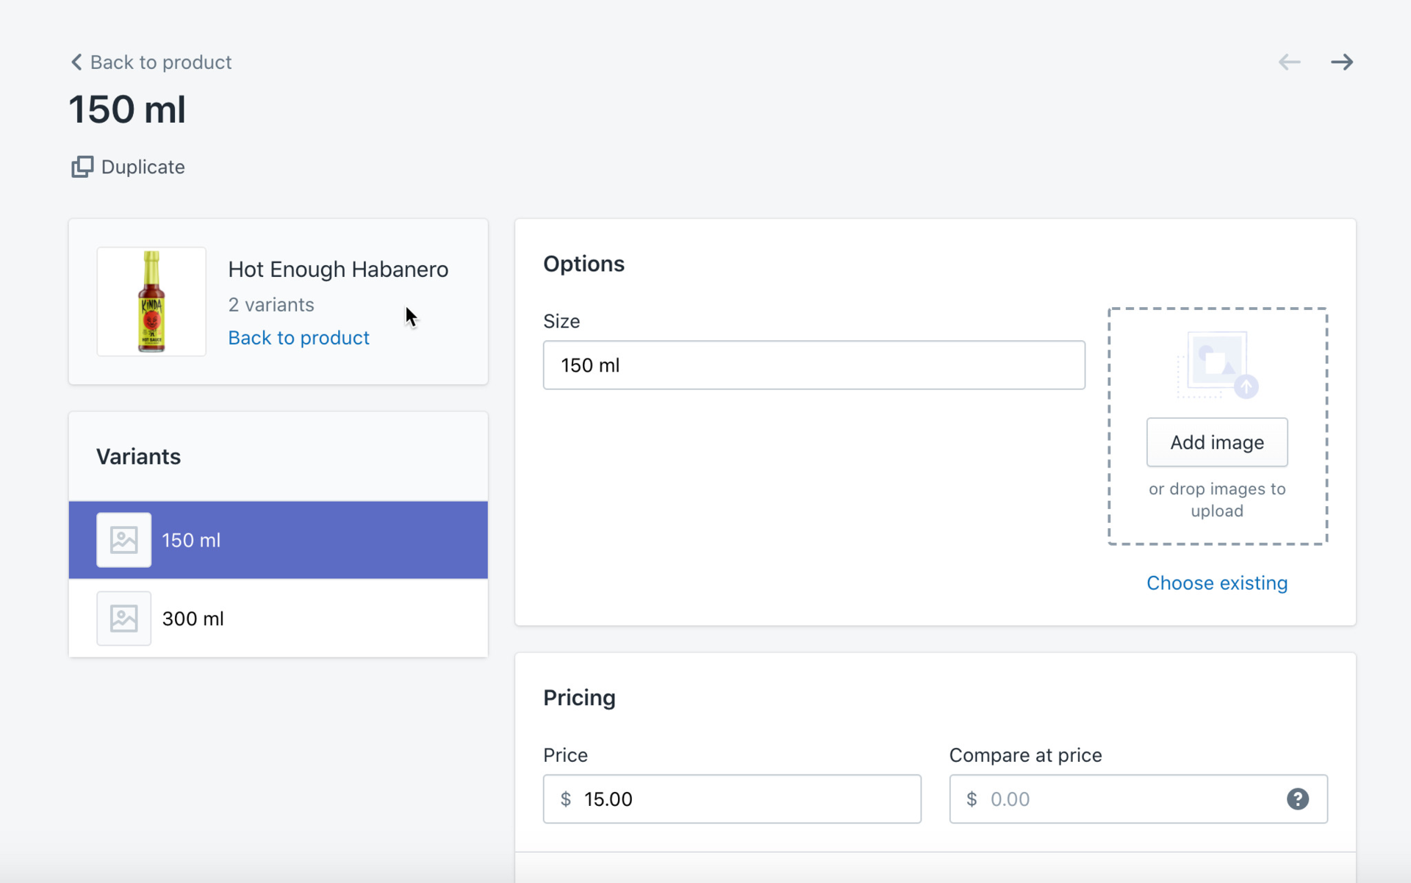Click the compare at price help icon
This screenshot has height=883, width=1411.
(1299, 799)
